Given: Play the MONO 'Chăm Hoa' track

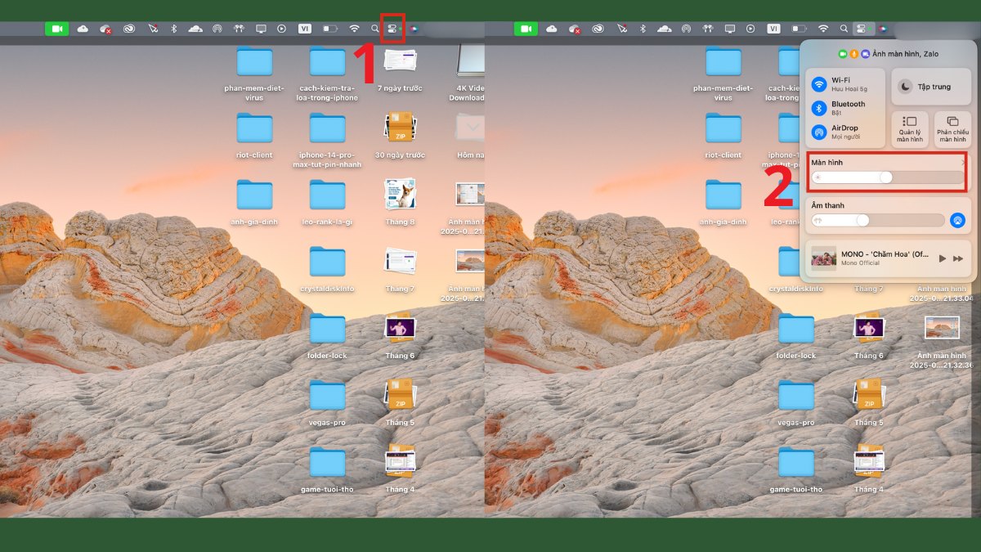Looking at the screenshot, I should coord(942,258).
